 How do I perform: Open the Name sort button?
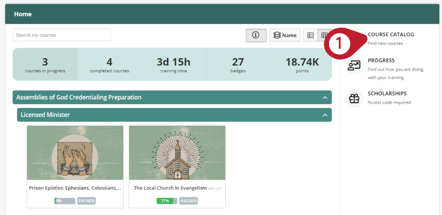coord(285,35)
